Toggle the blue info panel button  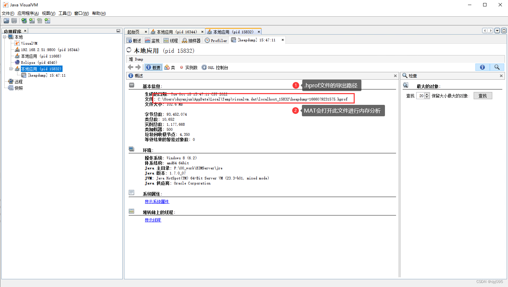(x=482, y=67)
